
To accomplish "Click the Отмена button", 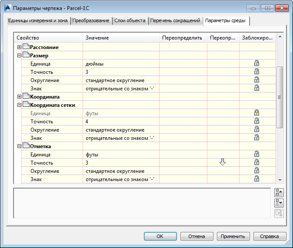I will [197, 236].
